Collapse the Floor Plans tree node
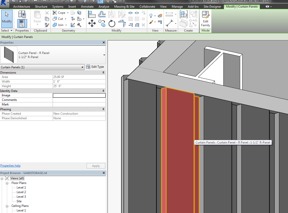This screenshot has width=288, height=213. [7, 183]
